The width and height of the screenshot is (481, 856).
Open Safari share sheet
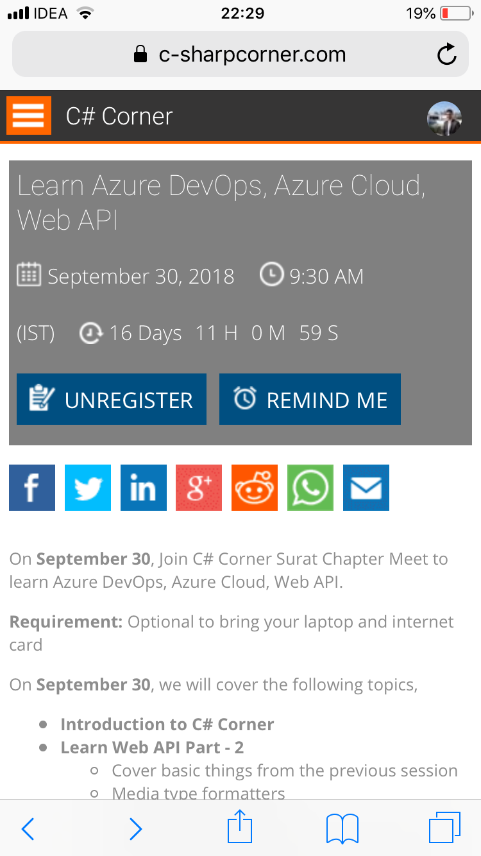point(240,826)
